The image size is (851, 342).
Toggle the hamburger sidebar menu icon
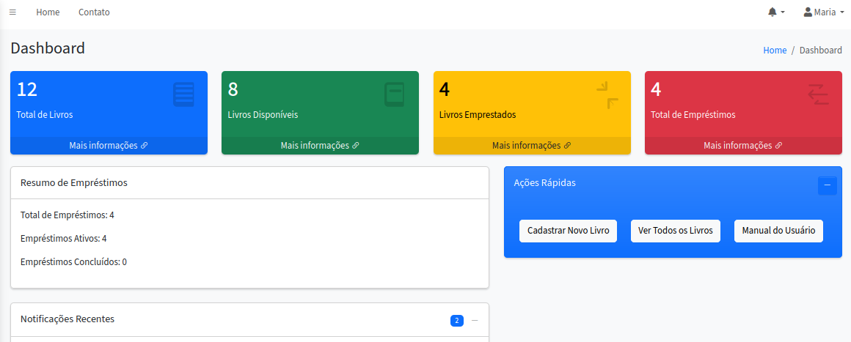12,12
